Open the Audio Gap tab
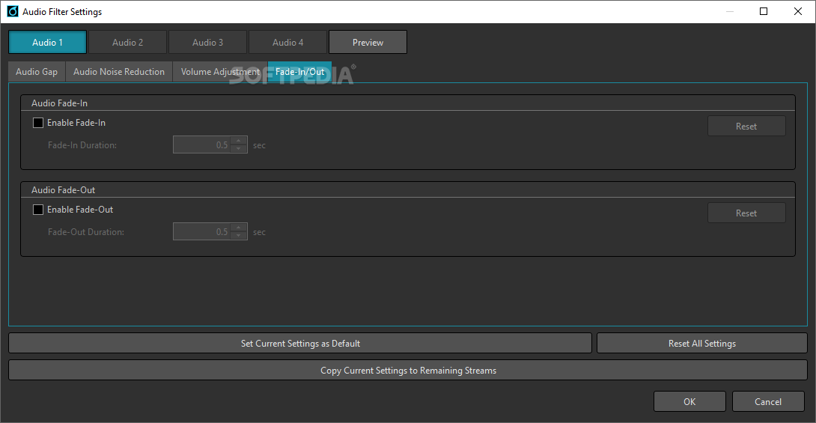The image size is (816, 423). 37,72
